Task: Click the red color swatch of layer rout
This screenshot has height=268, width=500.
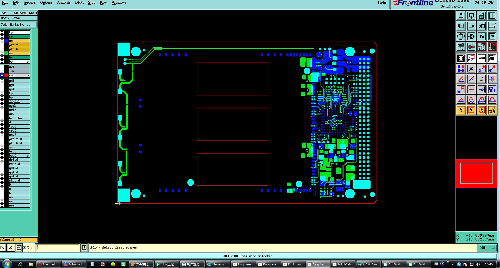Action: point(6,75)
